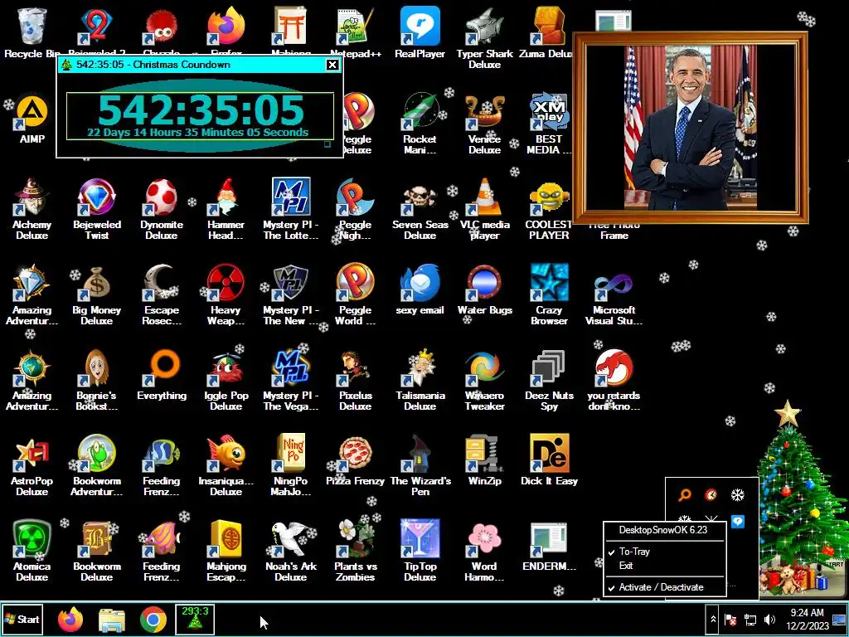Open Noah's Ark Deluxe shortcut

(291, 551)
